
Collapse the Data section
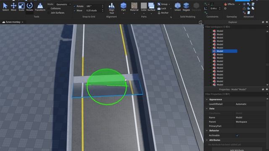207,109
